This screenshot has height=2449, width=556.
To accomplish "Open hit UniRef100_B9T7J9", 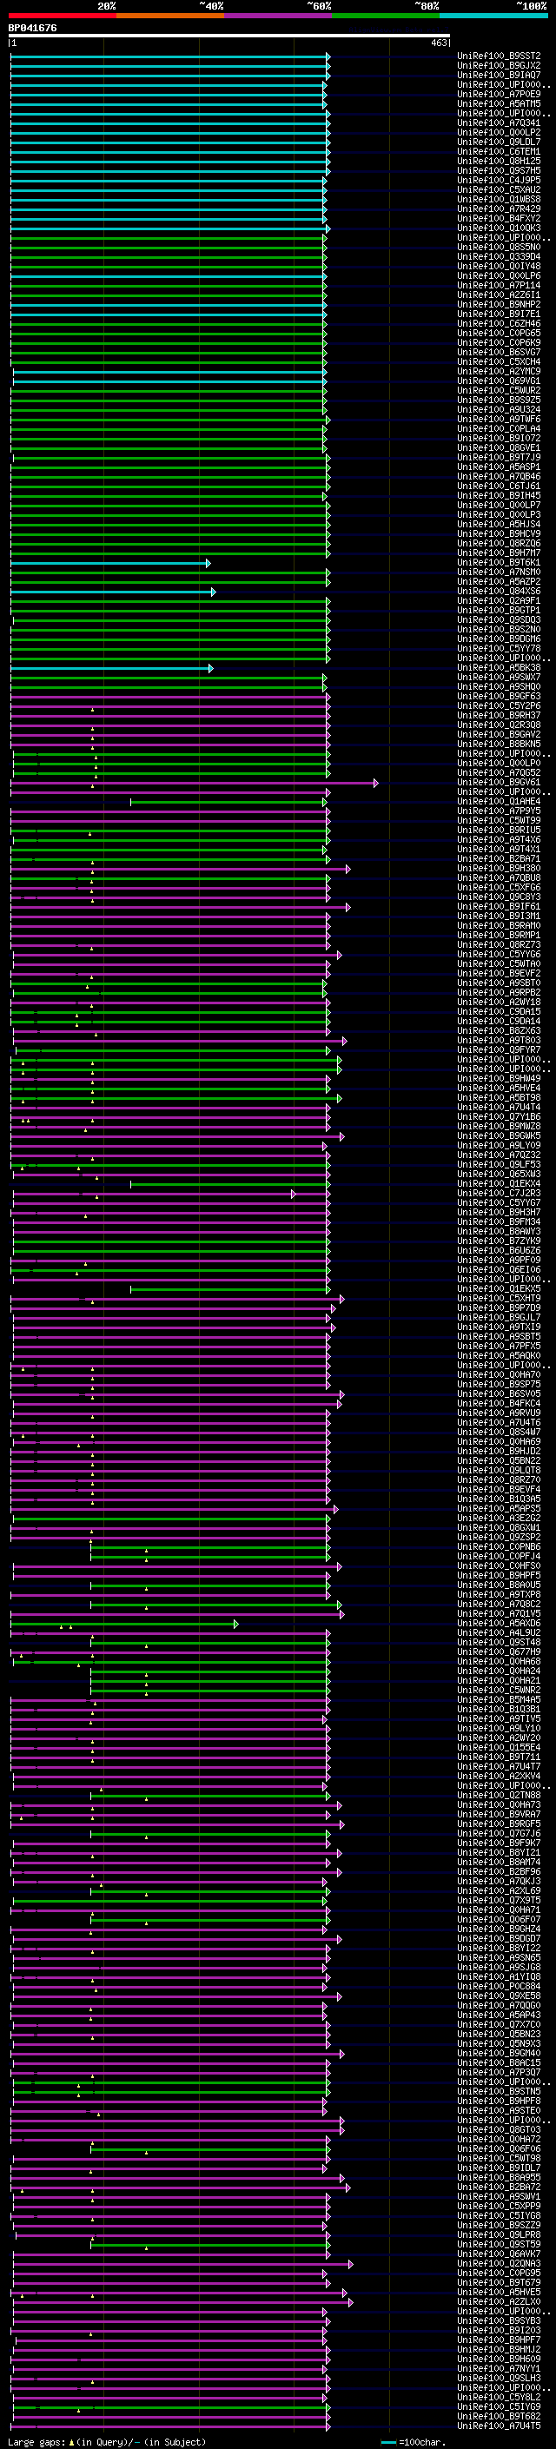I will 499,457.
